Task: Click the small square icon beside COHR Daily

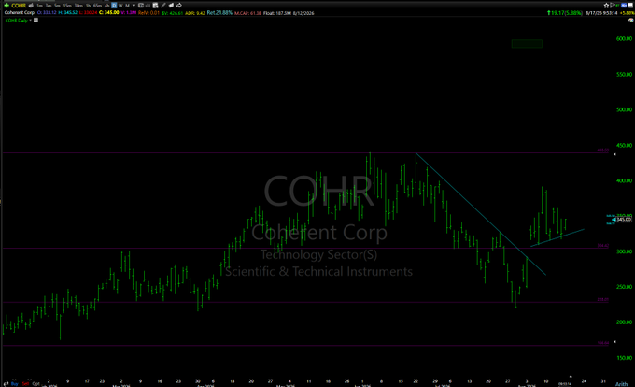Action: click(x=35, y=20)
